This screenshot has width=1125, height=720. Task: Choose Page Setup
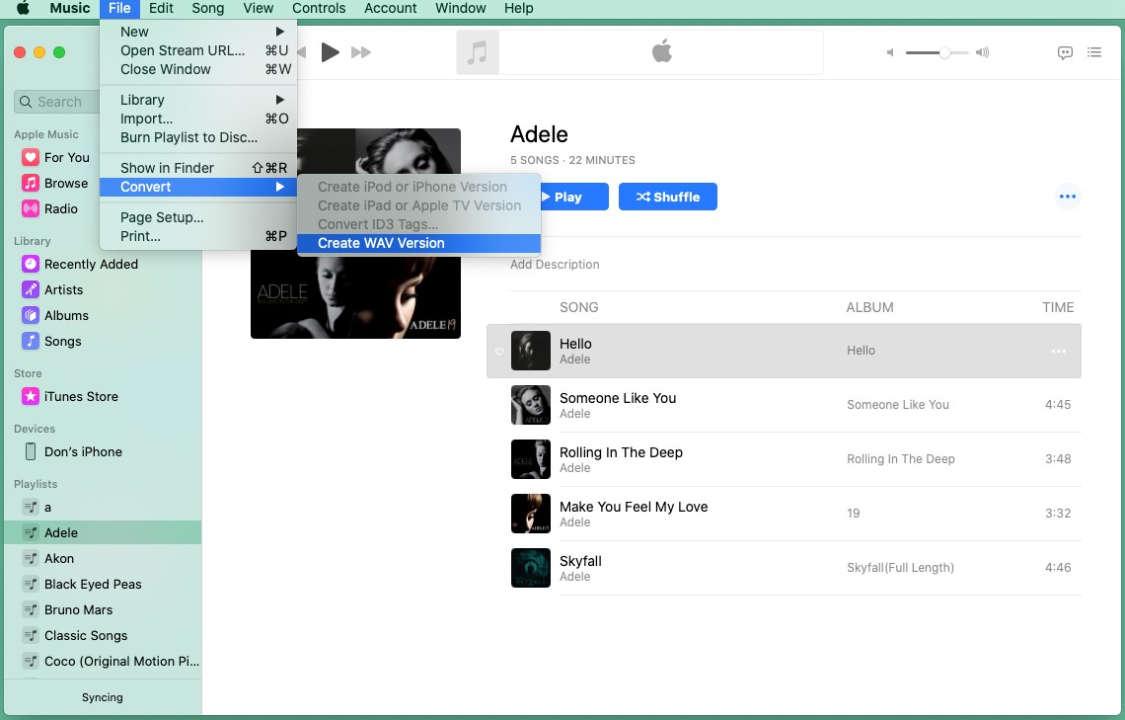(198, 217)
